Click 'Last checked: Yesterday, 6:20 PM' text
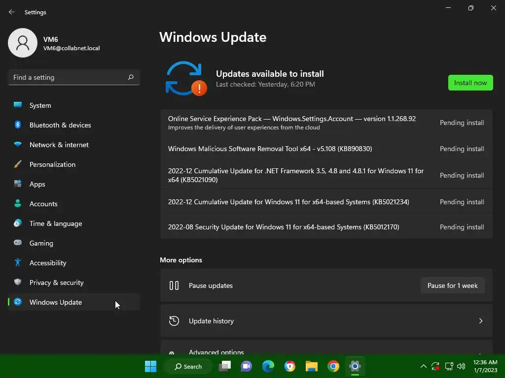Screen dimensions: 505x378 tap(265, 84)
